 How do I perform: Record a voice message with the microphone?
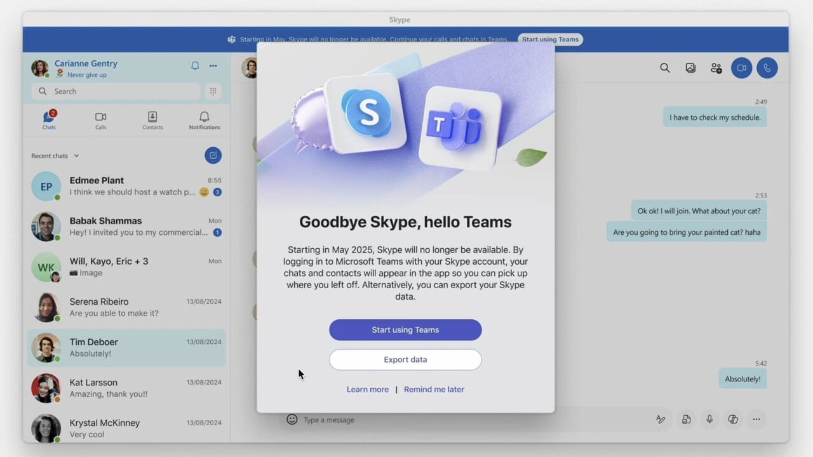pyautogui.click(x=709, y=420)
